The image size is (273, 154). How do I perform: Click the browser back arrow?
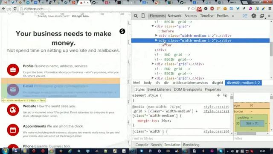click(x=3, y=9)
